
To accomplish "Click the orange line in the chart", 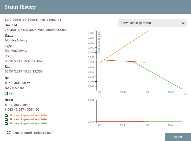I will pyautogui.click(x=124, y=46).
